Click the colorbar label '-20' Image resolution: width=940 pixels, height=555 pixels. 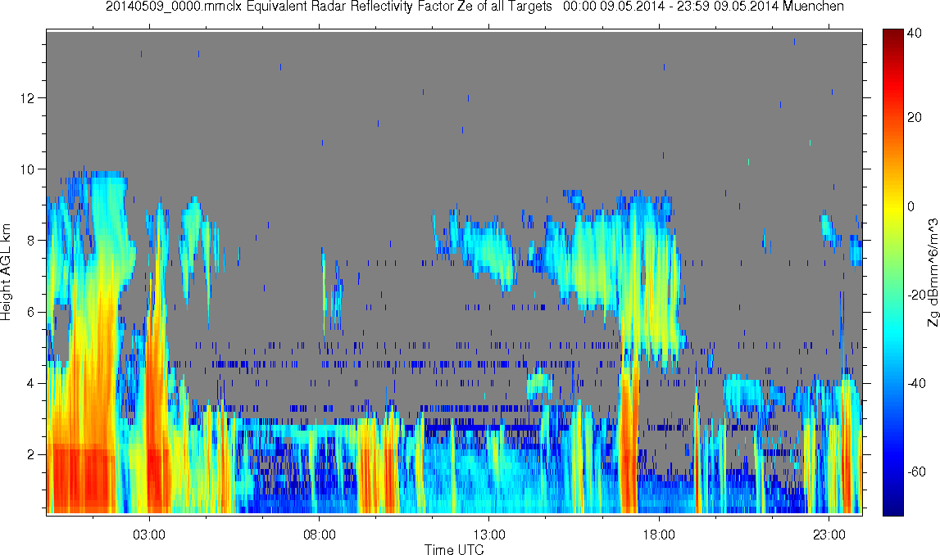[916, 296]
